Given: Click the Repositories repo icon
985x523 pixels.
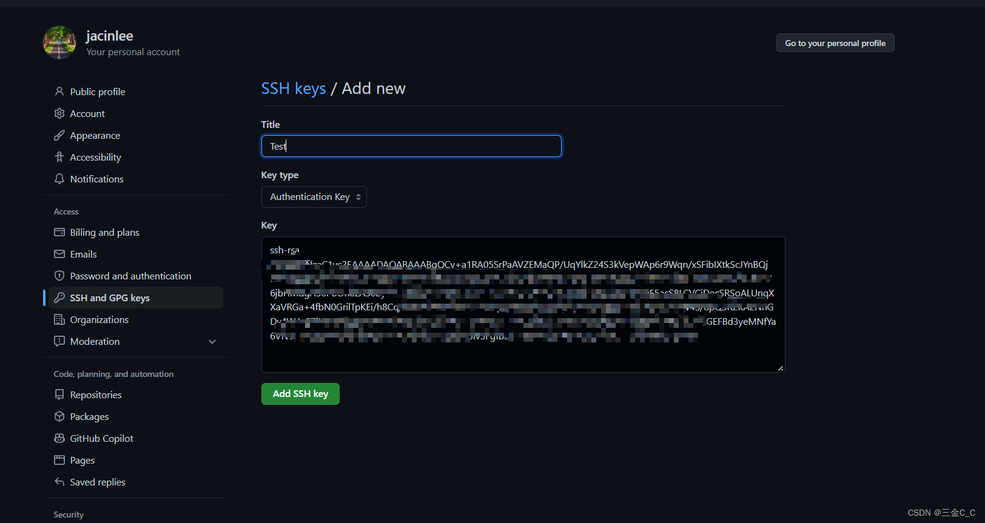Looking at the screenshot, I should [x=59, y=395].
